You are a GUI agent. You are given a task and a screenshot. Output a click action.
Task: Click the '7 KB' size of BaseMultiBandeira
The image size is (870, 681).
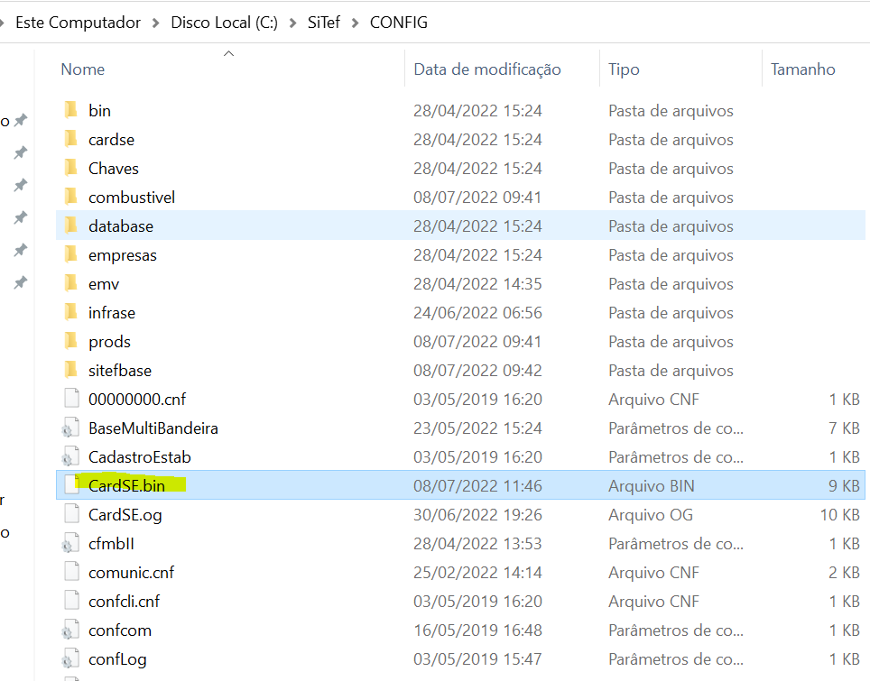tap(845, 428)
